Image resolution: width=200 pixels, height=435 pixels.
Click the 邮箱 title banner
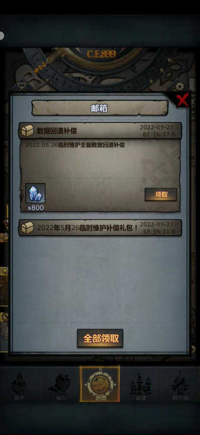coord(100,108)
